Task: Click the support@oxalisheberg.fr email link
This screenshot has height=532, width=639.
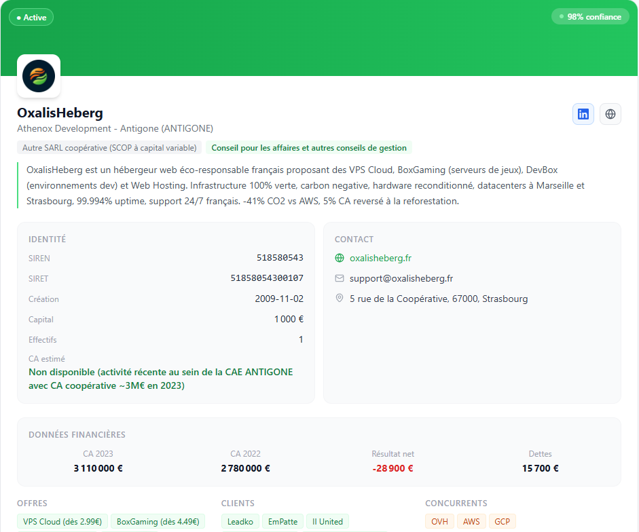Action: coord(400,278)
